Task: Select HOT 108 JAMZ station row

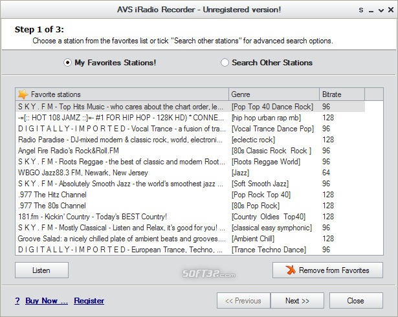Action: pos(190,118)
